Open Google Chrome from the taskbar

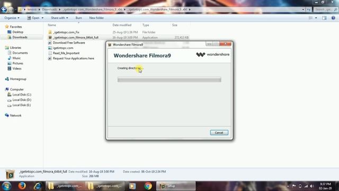(148, 186)
